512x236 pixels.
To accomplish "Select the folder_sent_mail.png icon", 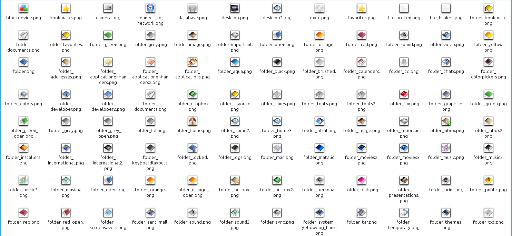I will [150, 213].
